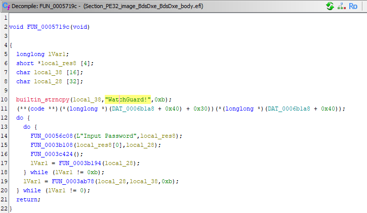Click the FUN_00056c08 function call

click(x=52, y=136)
